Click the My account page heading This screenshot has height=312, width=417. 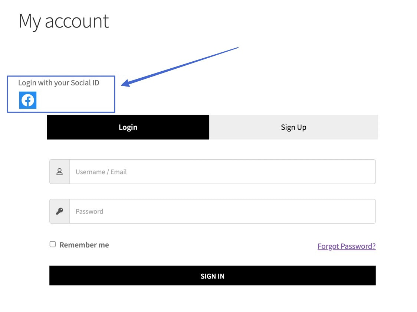63,21
